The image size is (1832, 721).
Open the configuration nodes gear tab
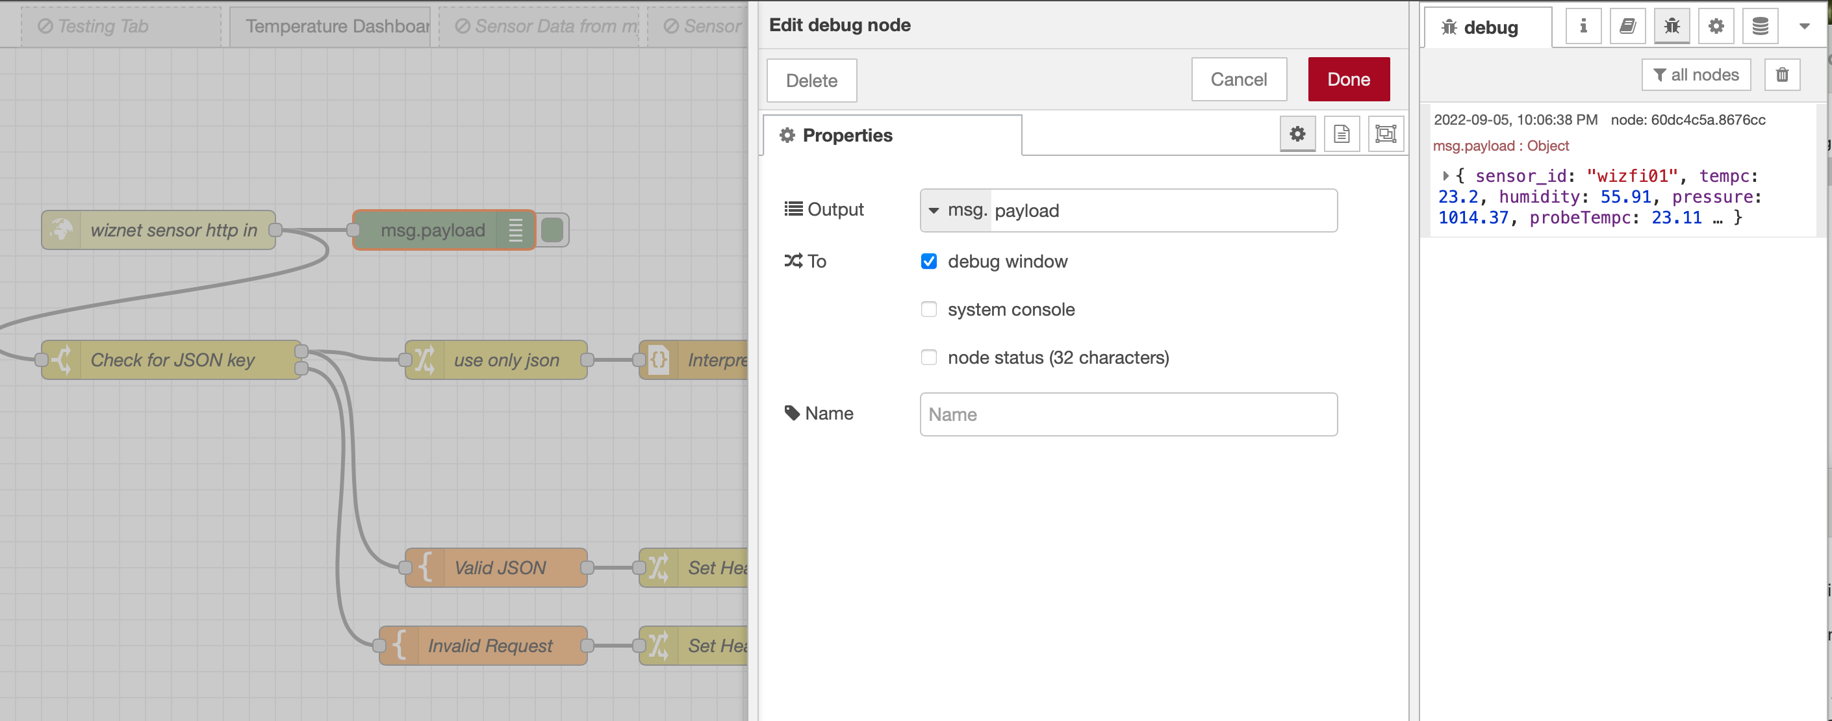click(x=1715, y=27)
